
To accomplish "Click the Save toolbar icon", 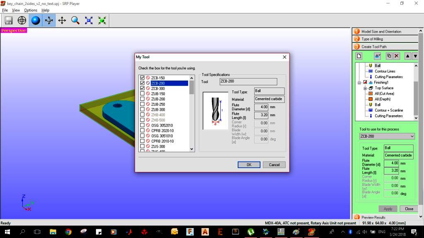I will click(9, 21).
